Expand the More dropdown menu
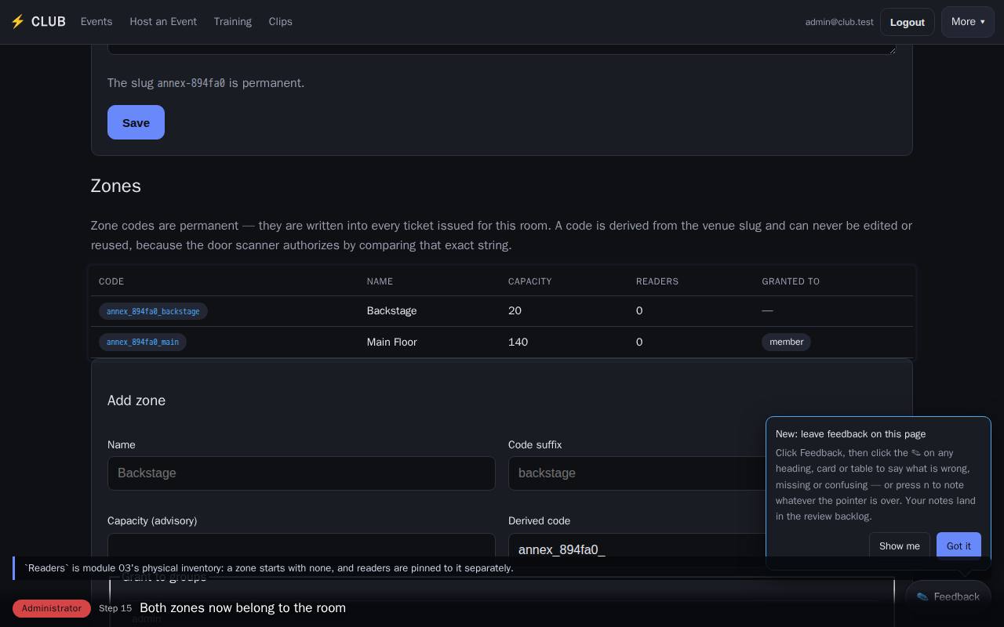1004x627 pixels. click(x=968, y=22)
